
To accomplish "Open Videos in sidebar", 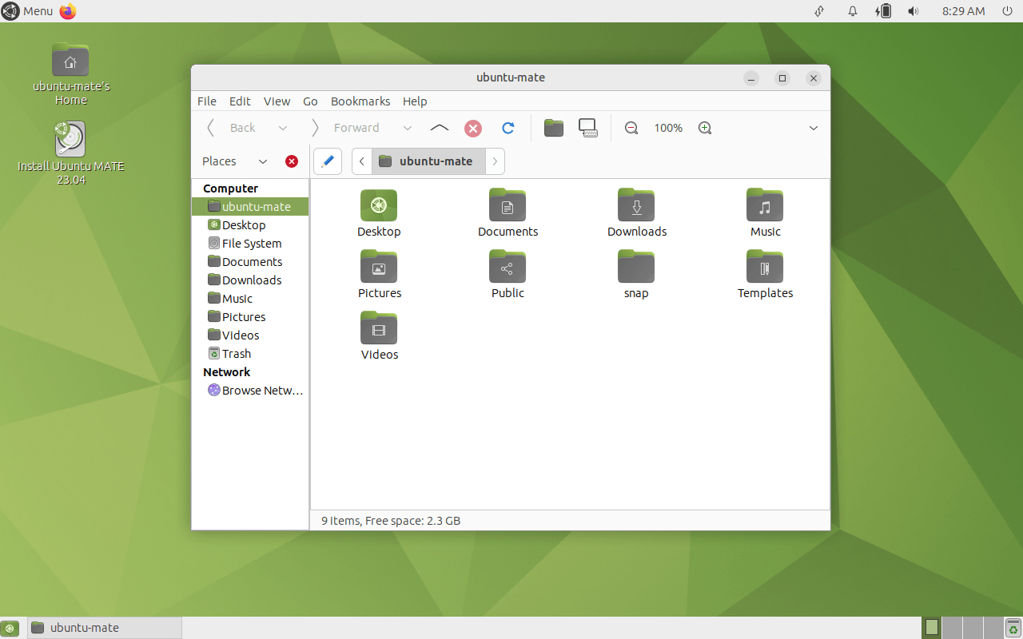I will 250,335.
